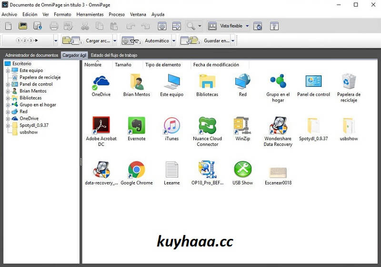Click the Open file toolbar icon
The image size is (381, 267).
coord(23,26)
